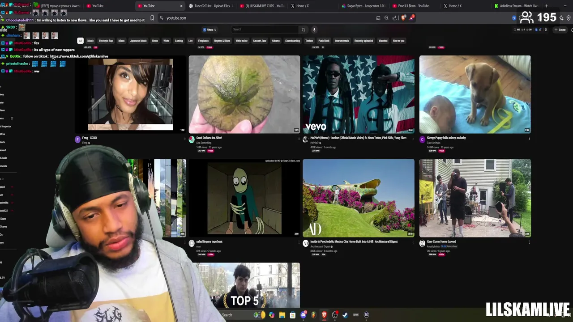Select the Gaming filter chip
Viewport: 573px width, 322px height.
coord(179,41)
